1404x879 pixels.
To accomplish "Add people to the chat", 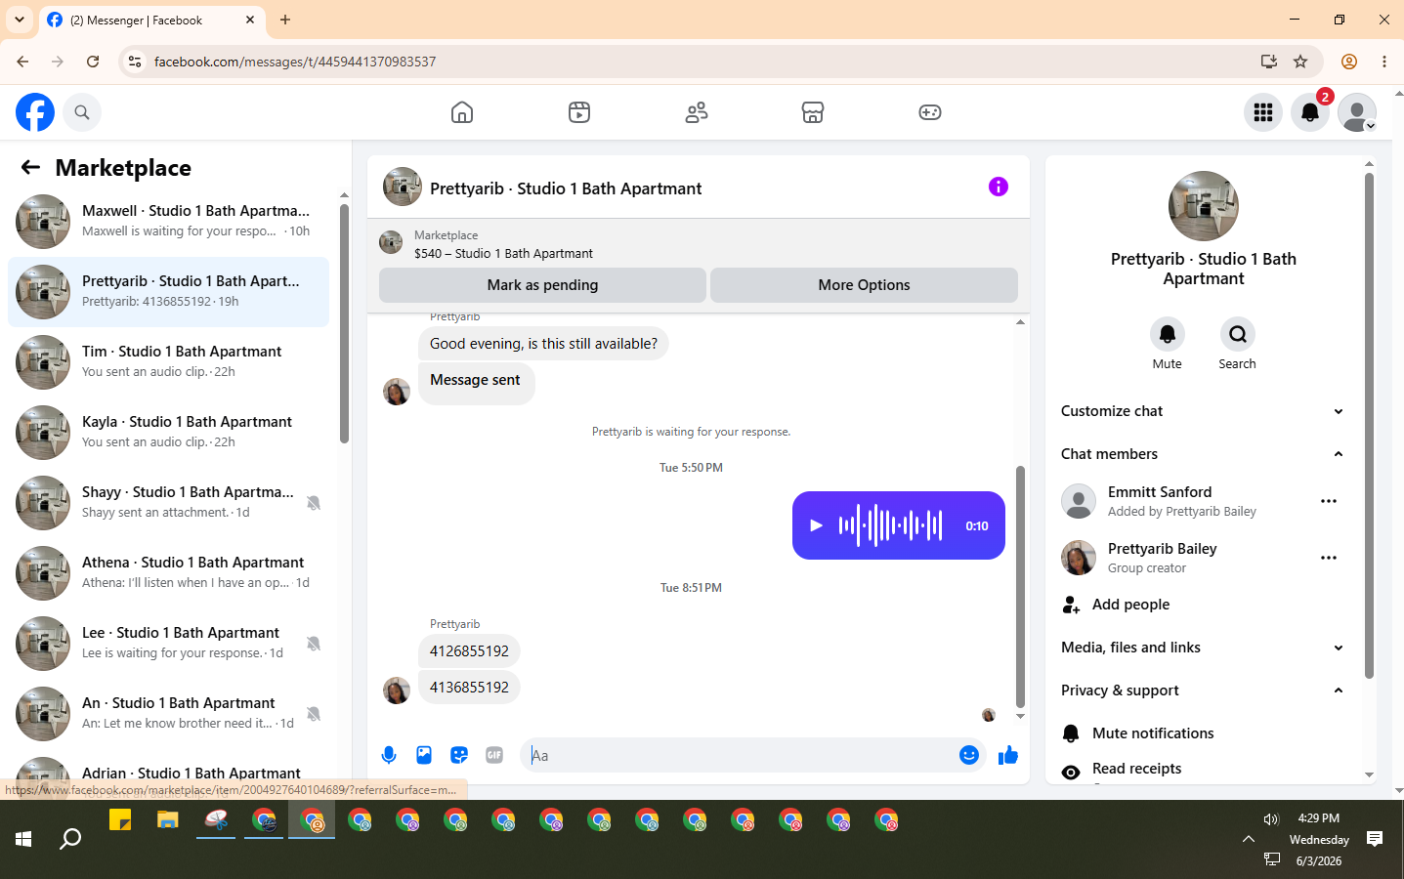I will [1204, 605].
